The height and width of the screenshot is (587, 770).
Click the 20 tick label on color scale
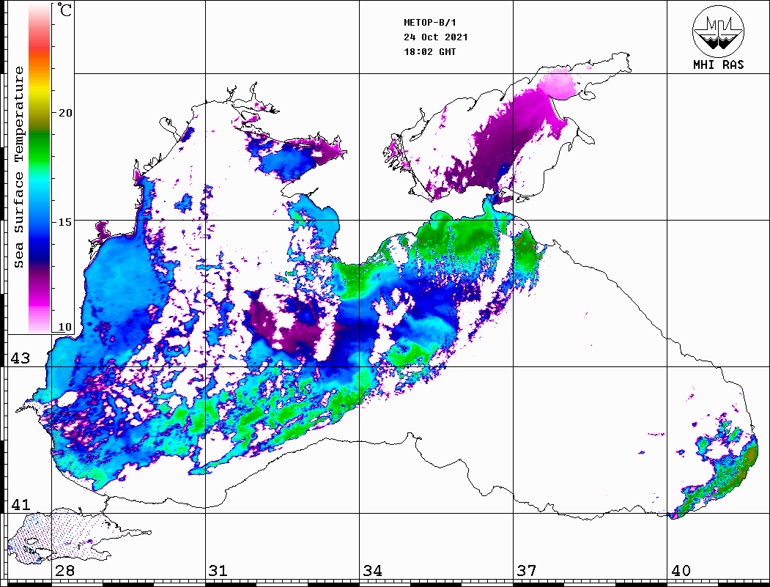click(x=65, y=113)
